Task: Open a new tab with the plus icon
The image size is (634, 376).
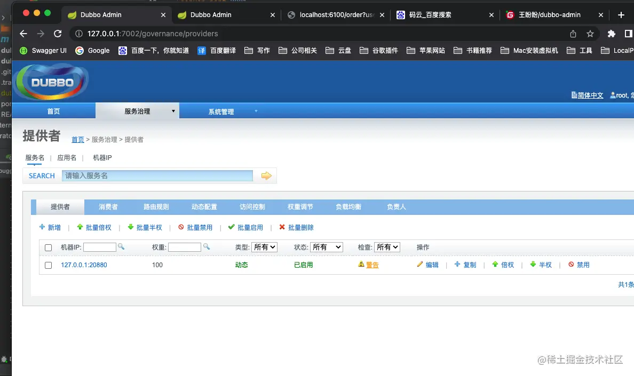Action: tap(621, 15)
